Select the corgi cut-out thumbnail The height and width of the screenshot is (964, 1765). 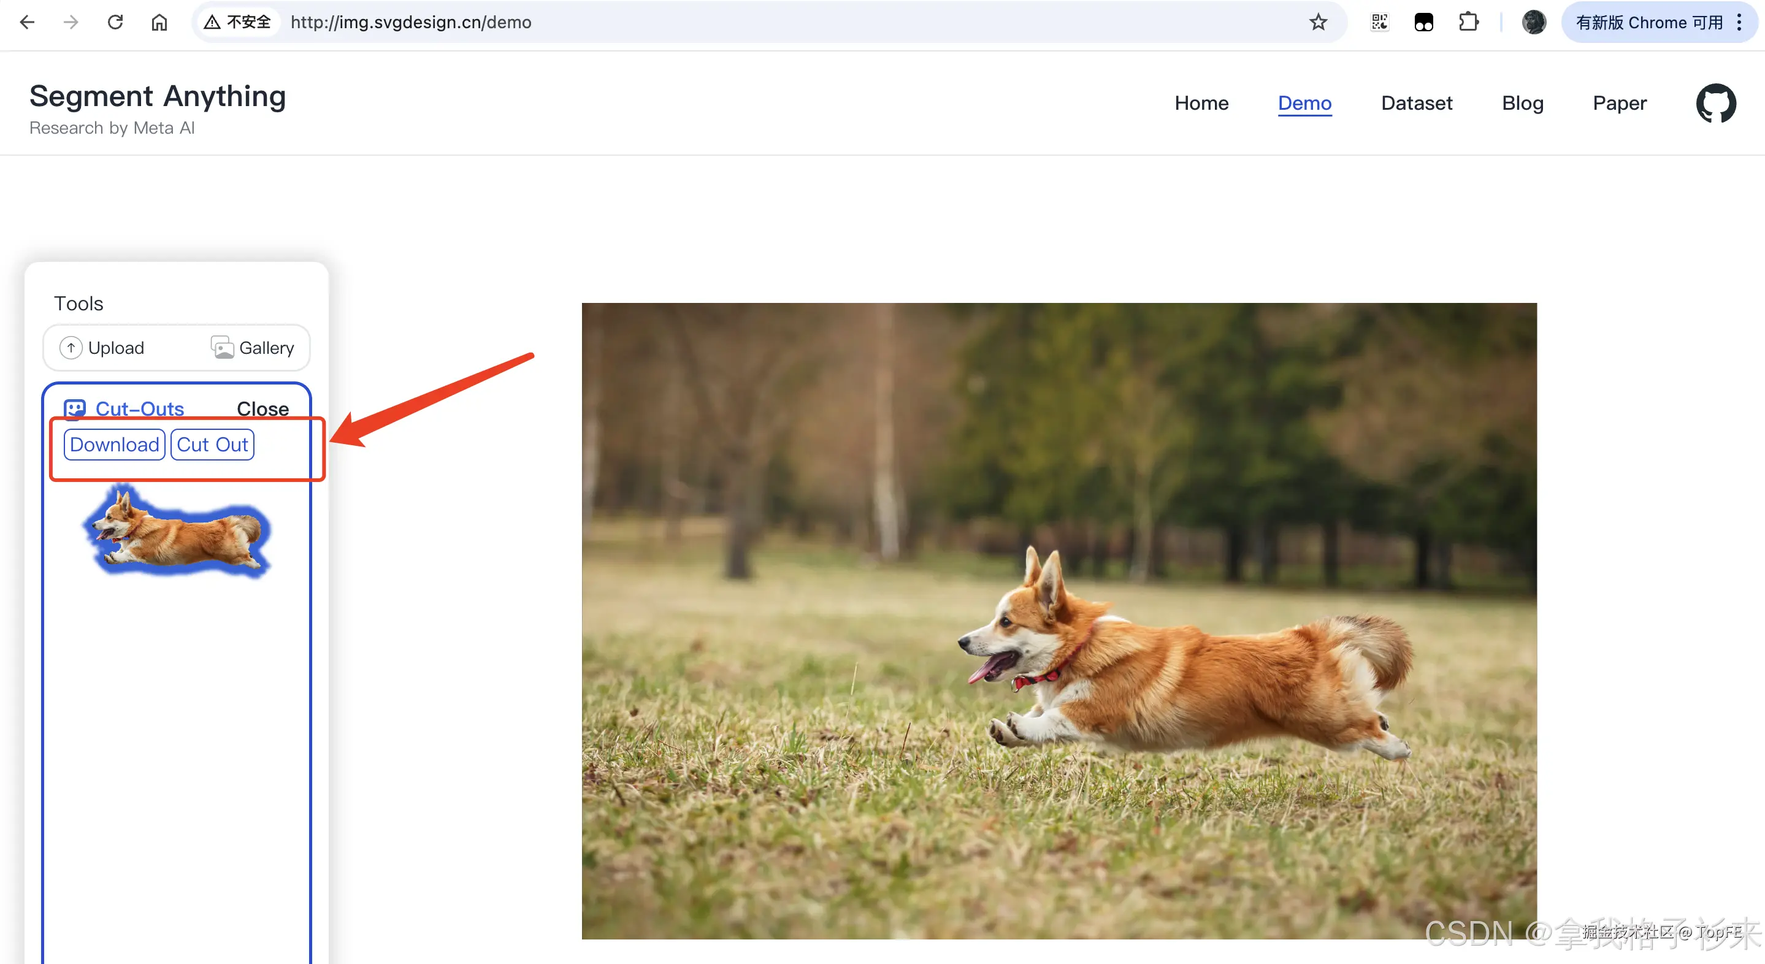click(x=177, y=534)
